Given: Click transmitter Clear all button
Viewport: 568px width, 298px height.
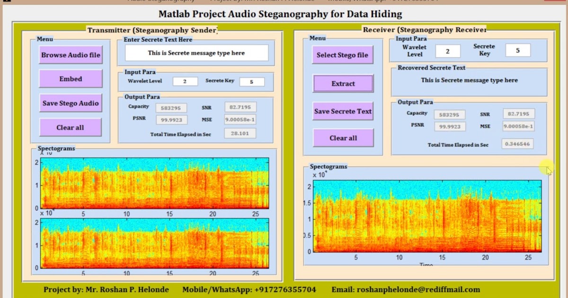Looking at the screenshot, I should tap(71, 127).
